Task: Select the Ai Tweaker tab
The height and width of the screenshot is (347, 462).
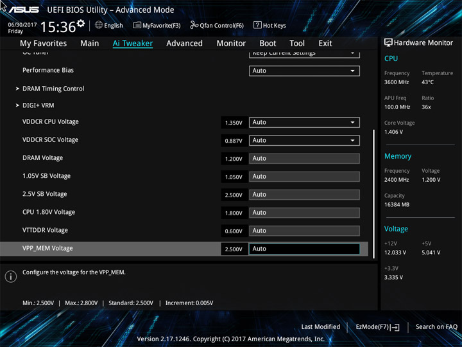Action: [133, 44]
